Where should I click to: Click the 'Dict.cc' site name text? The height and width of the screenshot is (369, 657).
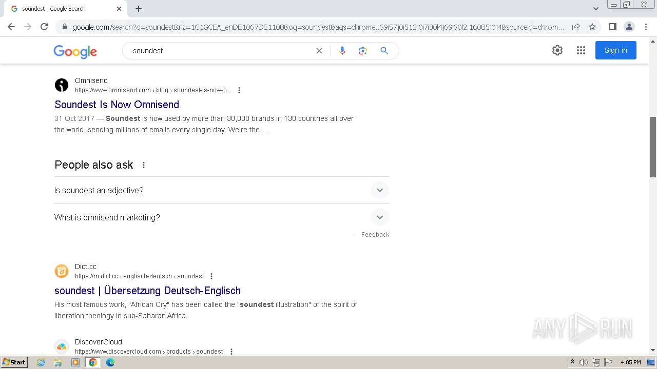86,266
